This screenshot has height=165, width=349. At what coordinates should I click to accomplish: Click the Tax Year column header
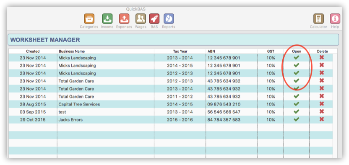[180, 51]
